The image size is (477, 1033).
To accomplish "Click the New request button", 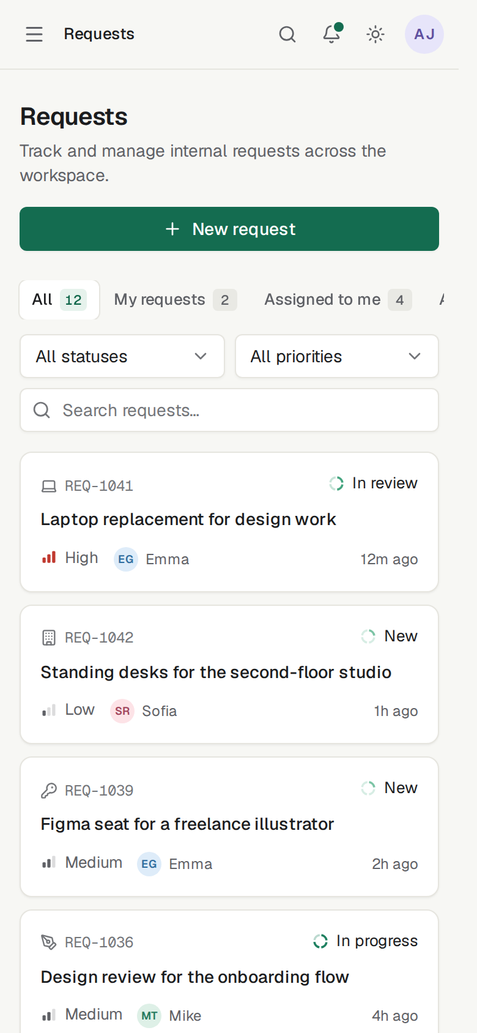I will [x=229, y=229].
